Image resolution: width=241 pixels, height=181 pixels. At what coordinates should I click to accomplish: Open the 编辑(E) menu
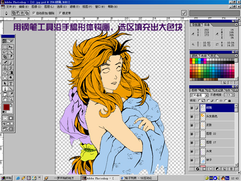coord(24,7)
